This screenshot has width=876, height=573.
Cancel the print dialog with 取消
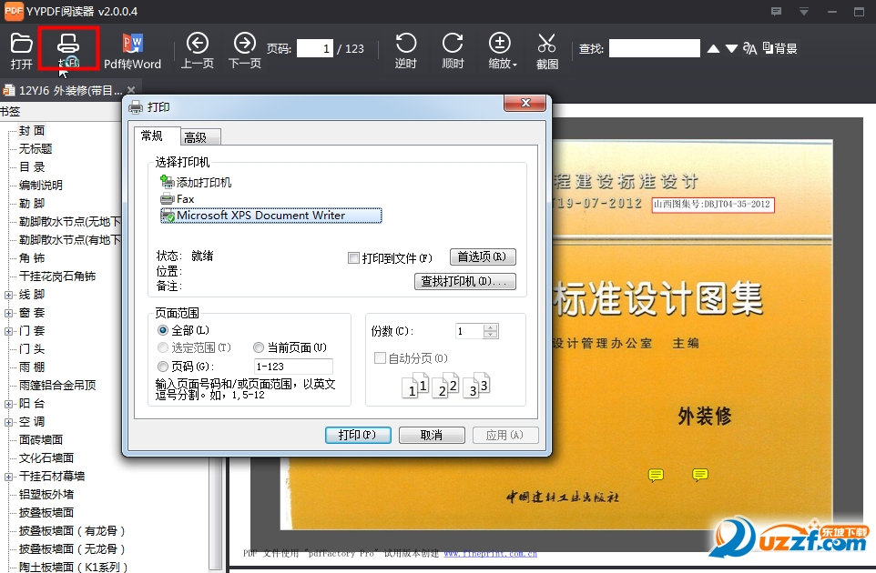point(432,435)
